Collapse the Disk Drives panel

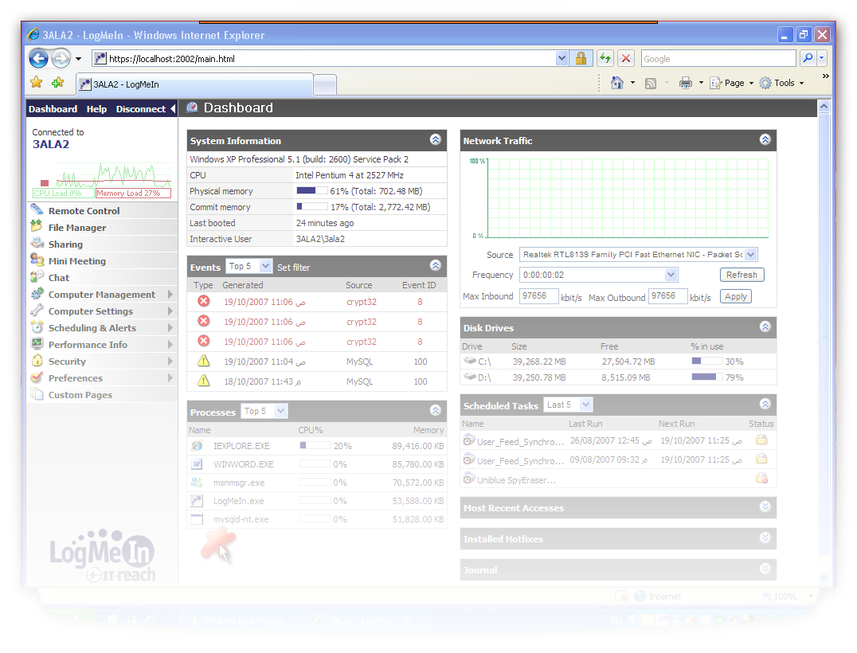coord(765,326)
